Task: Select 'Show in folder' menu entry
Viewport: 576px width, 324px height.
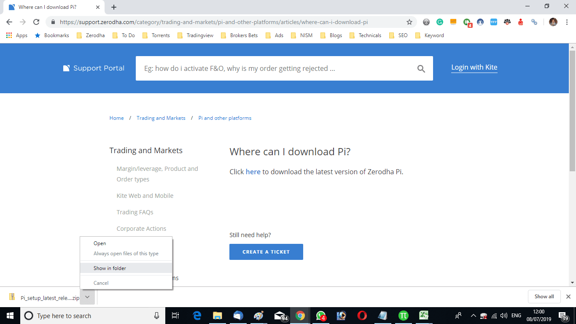Action: (x=126, y=268)
